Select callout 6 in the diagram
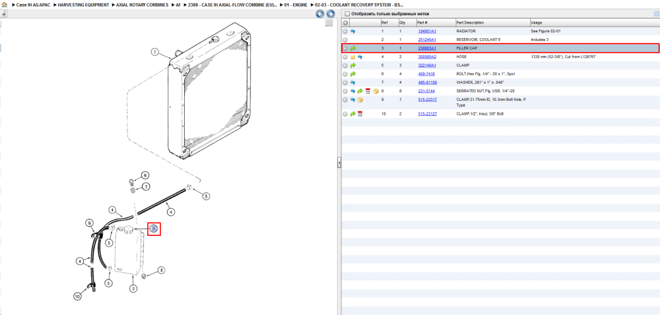This screenshot has height=315, width=660. click(x=145, y=175)
